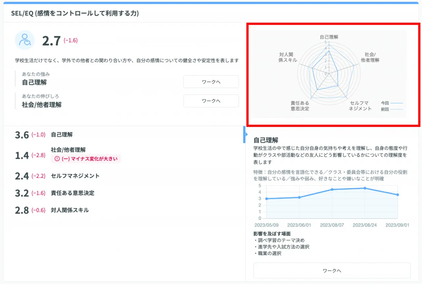
Task: Select the 社会/他者理解 score row
Action: click(124, 155)
